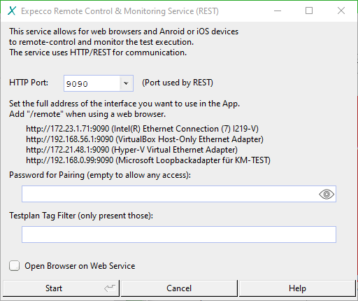The image size is (358, 301).
Task: Focus the Password for Pairing input field
Action: pyautogui.click(x=179, y=194)
